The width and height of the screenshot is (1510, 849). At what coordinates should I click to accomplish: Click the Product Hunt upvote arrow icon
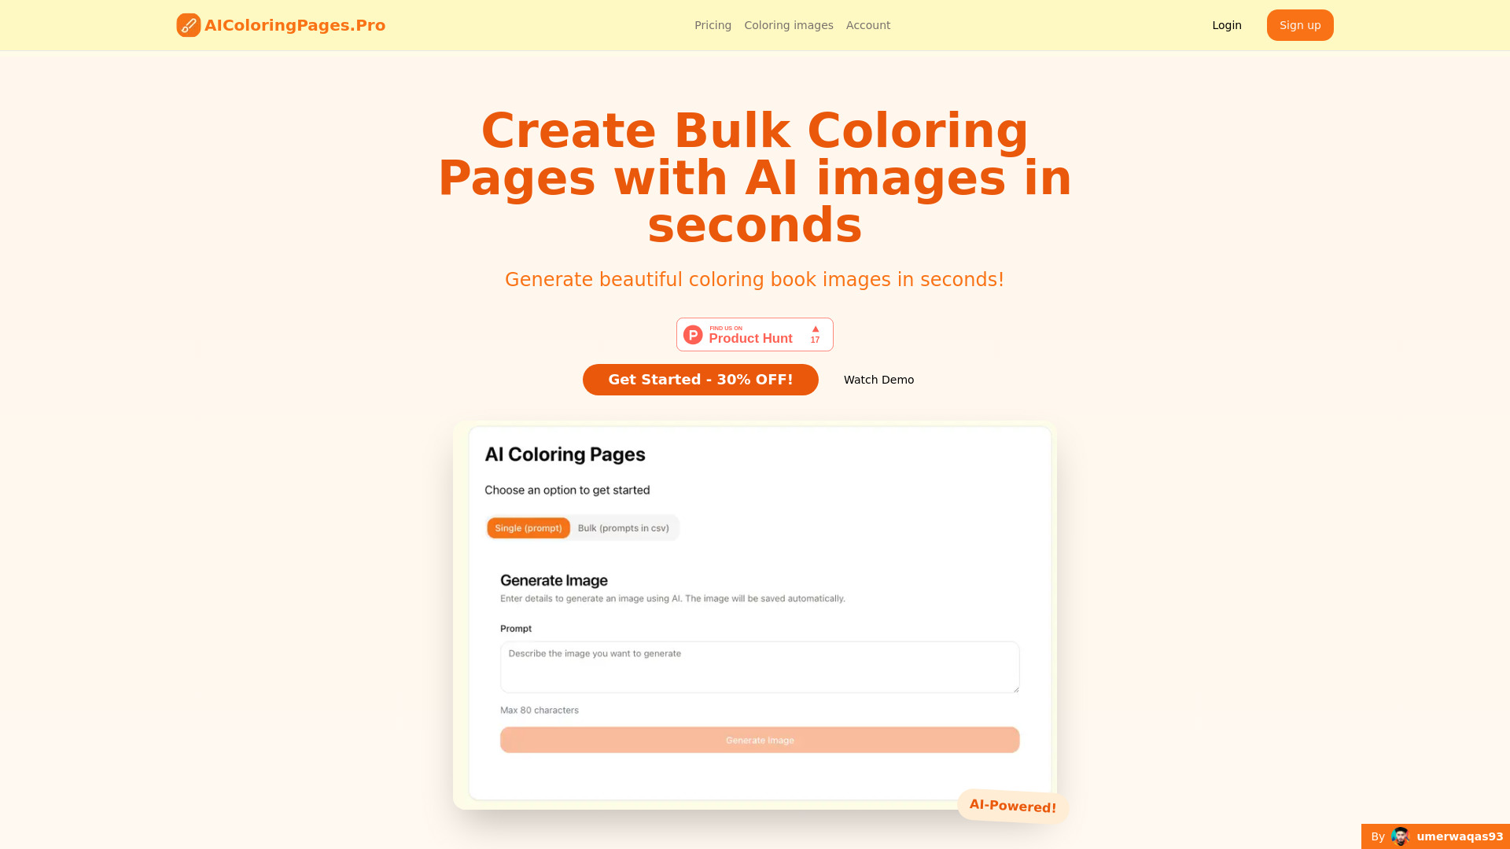point(815,329)
